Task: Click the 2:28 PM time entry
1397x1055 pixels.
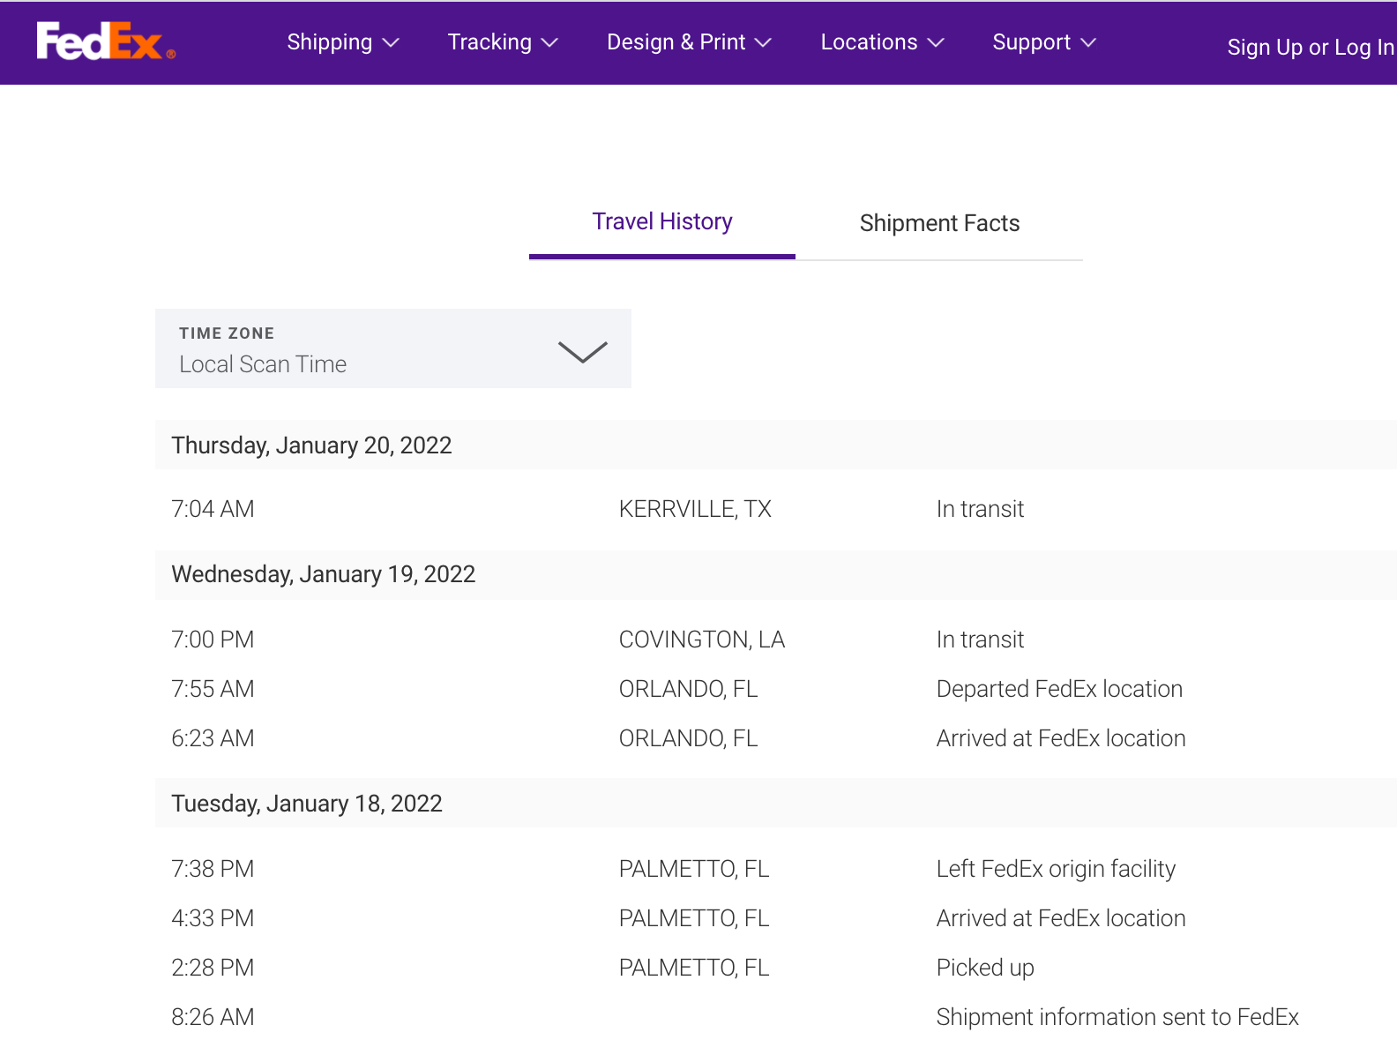Action: (213, 968)
